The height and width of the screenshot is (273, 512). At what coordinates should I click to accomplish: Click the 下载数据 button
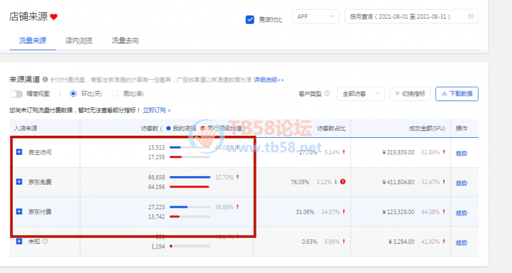coord(457,94)
